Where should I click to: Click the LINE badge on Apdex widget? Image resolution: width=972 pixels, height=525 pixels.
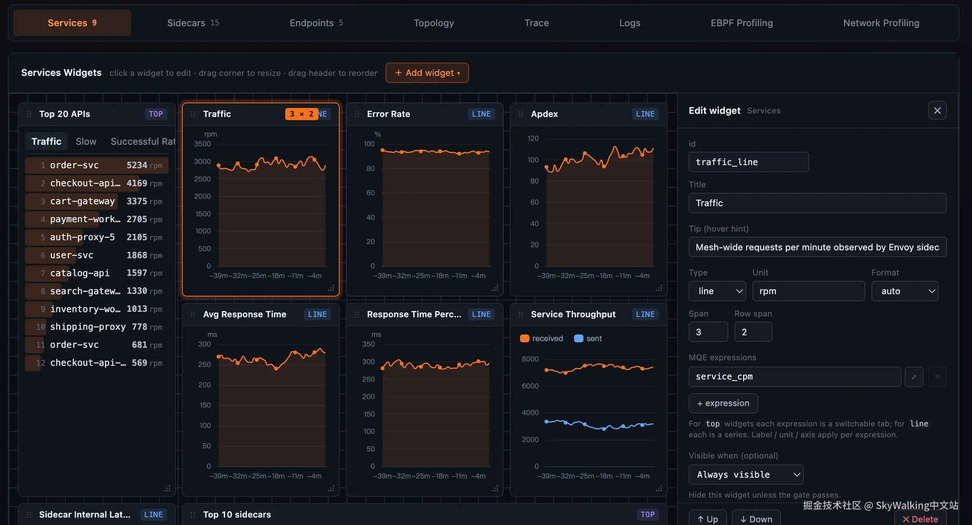[645, 114]
